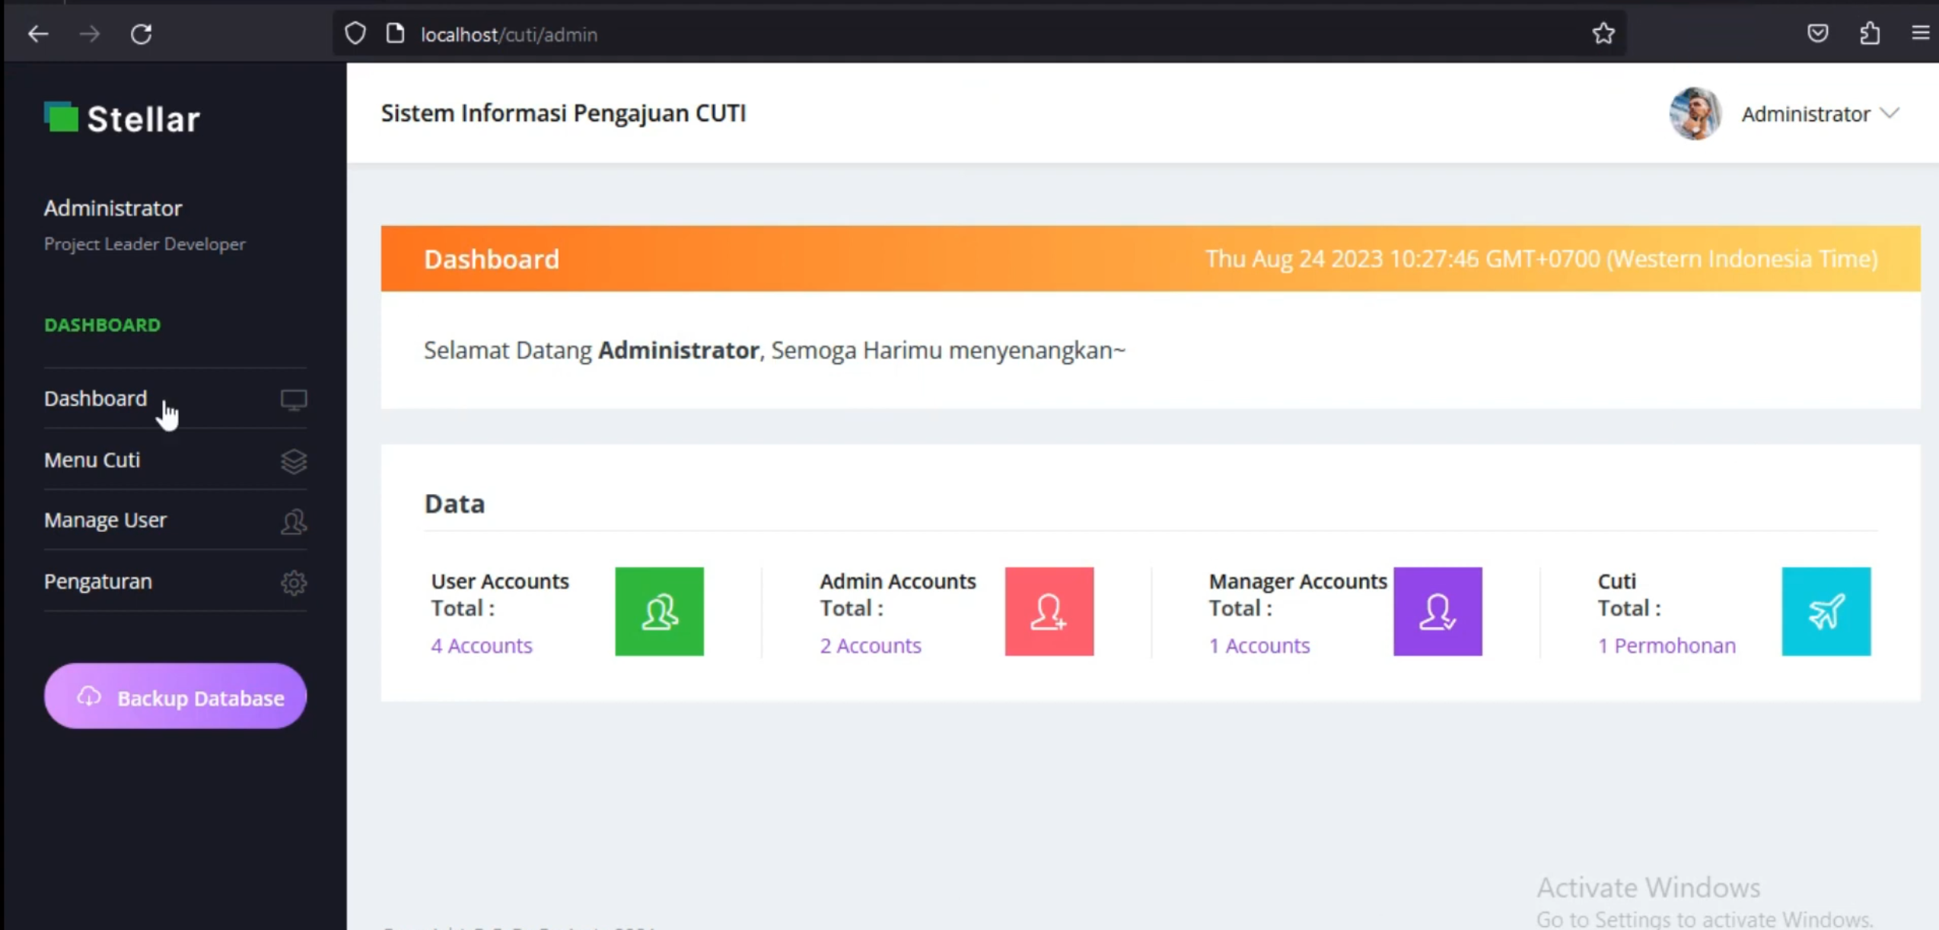Open the browser extensions icon

click(1870, 33)
